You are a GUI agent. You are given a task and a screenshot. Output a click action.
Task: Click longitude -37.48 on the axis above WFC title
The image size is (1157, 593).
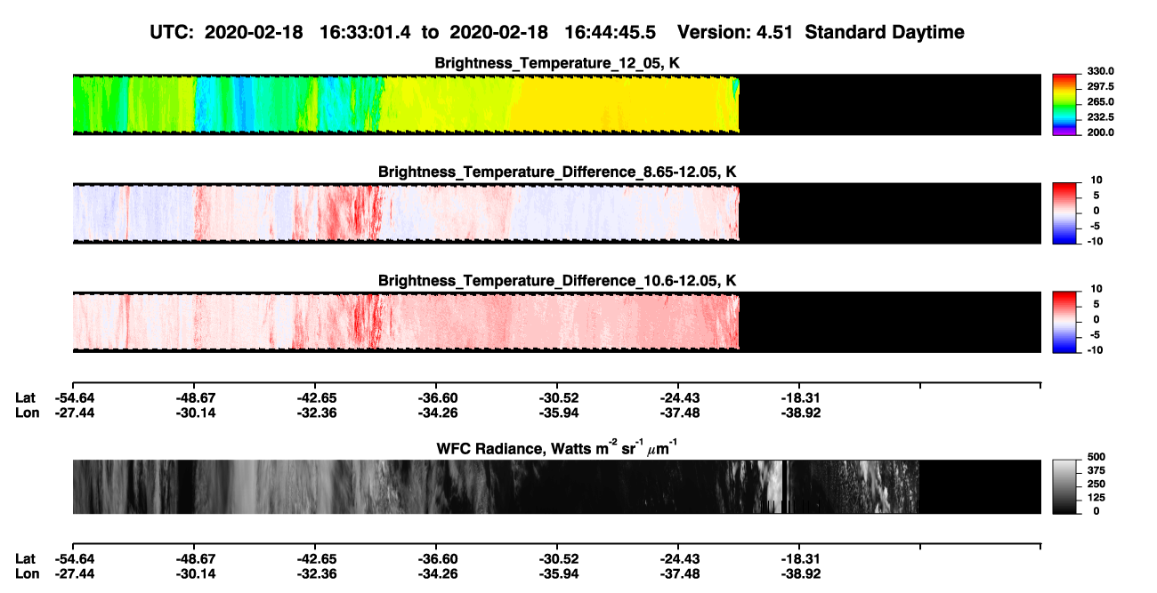coord(678,413)
